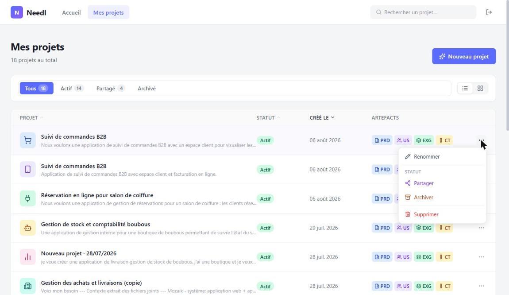The image size is (509, 295).
Task: Open US artefact of Gestion de stock project
Action: [x=403, y=228]
